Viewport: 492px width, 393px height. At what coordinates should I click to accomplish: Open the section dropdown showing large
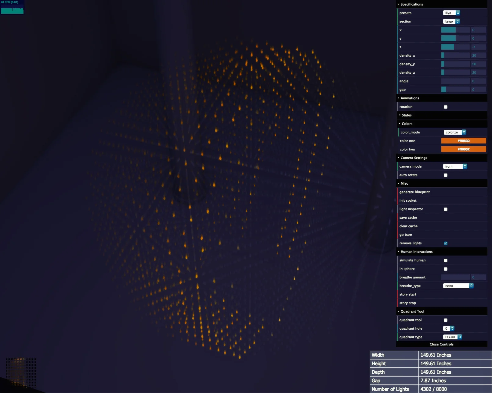point(451,21)
